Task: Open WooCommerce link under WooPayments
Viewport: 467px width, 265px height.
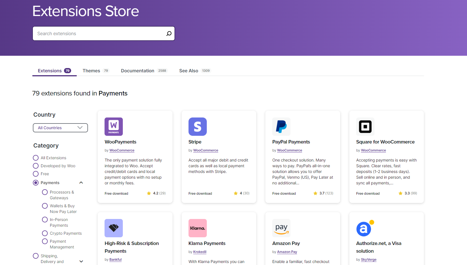Action: click(x=122, y=150)
